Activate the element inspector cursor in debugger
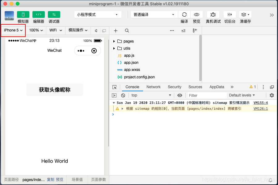 [115, 87]
